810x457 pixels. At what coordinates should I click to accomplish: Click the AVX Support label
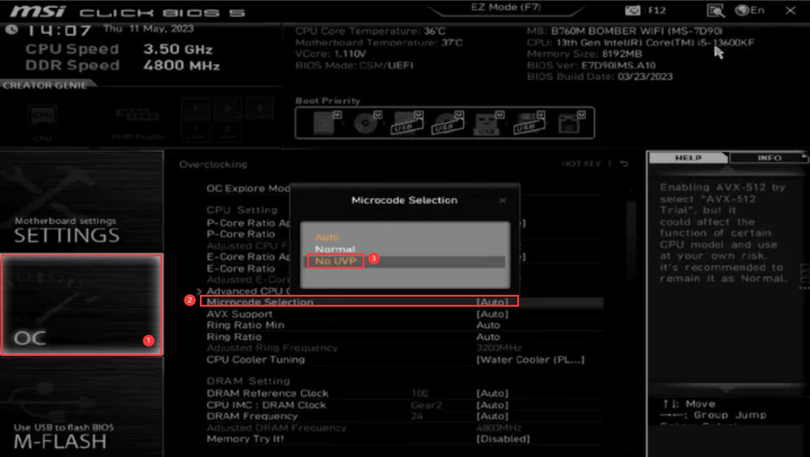pos(239,314)
